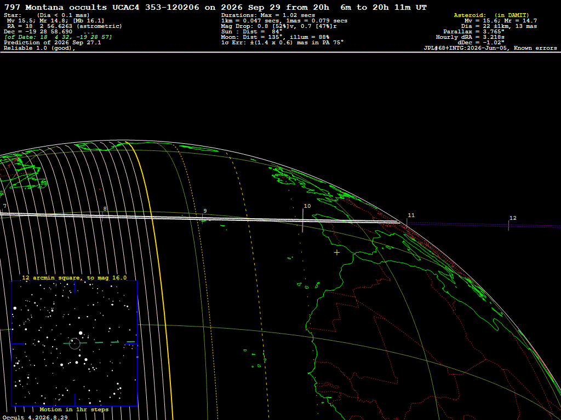Click the green dashed asteroid motion track

pos(100,342)
